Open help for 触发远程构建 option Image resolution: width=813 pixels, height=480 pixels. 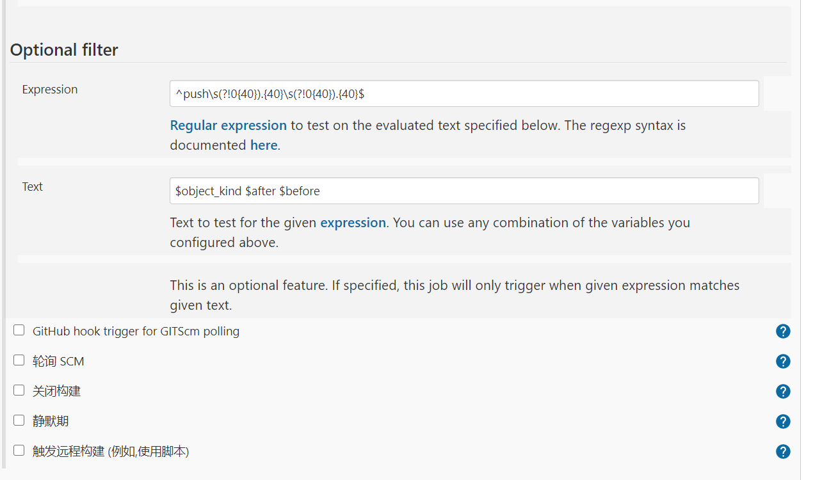(783, 451)
